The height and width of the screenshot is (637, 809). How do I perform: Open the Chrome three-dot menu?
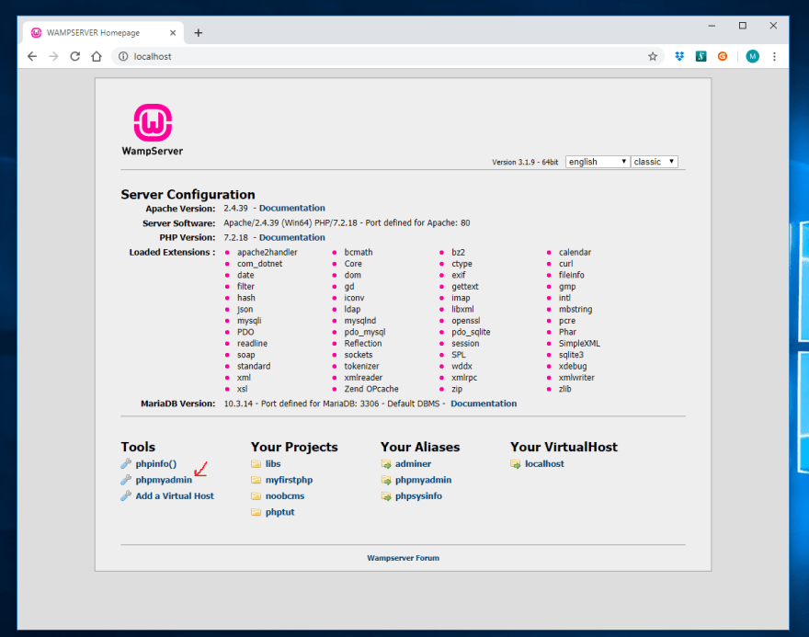point(774,56)
